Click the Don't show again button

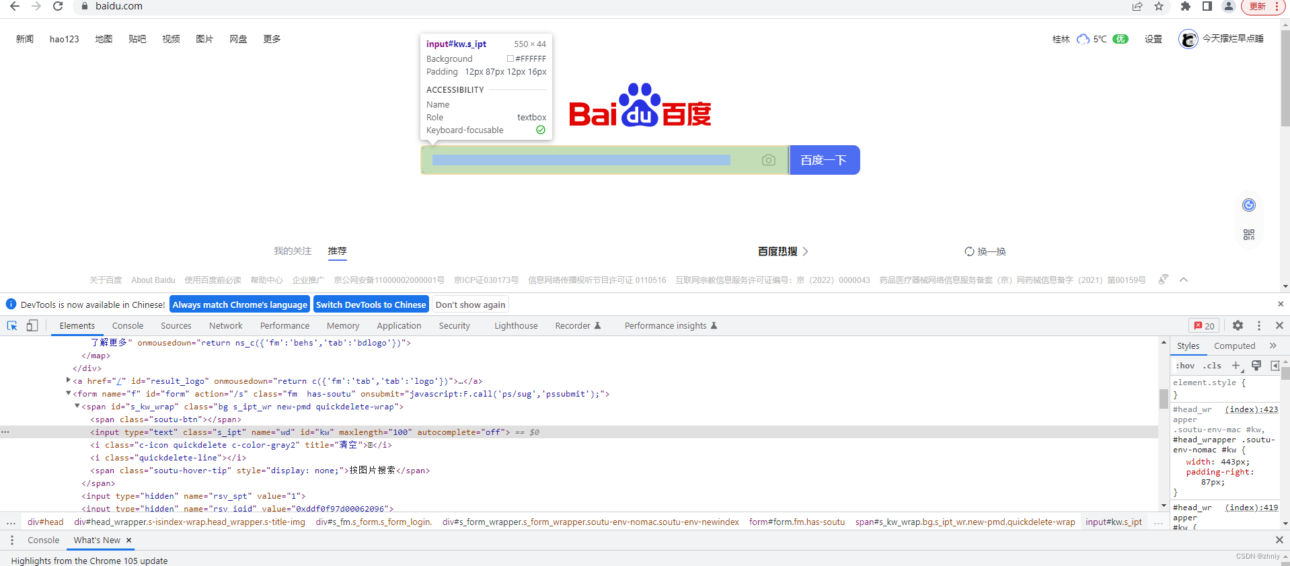(x=470, y=305)
